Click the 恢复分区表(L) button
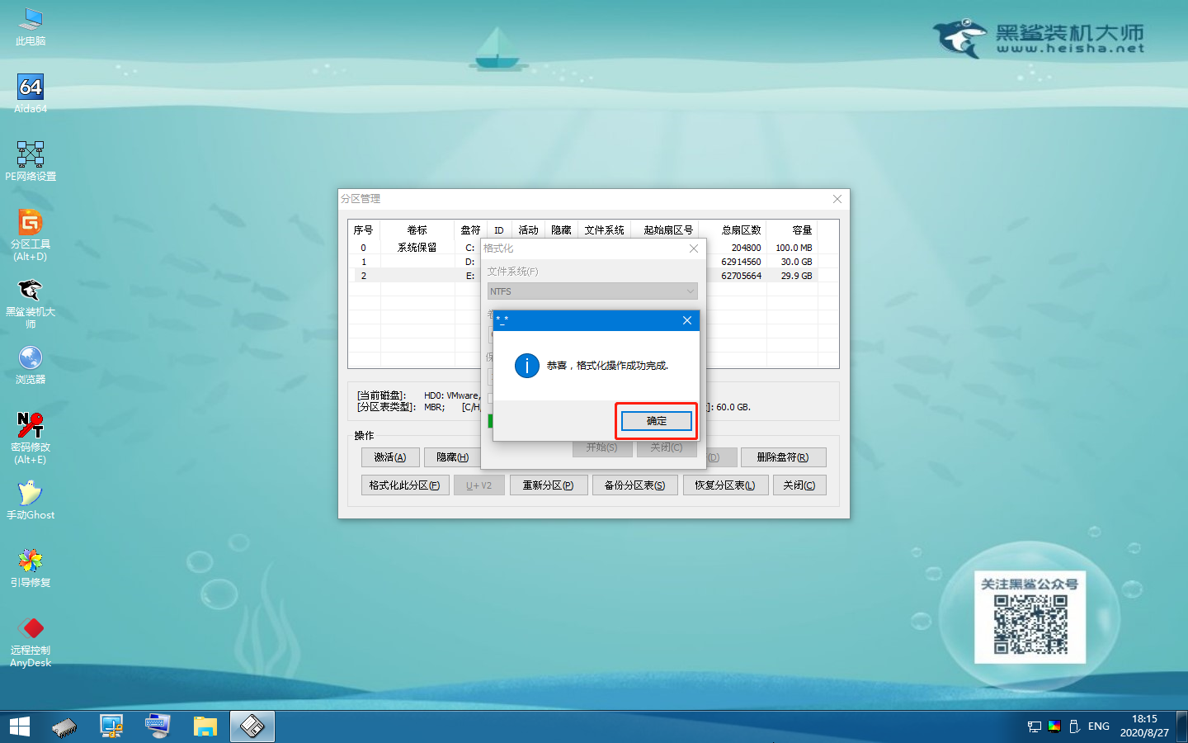 725,485
